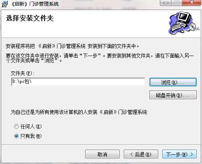This screenshot has width=202, height=164.
Task: Continue with the 下一步(N) button
Action: point(180,154)
